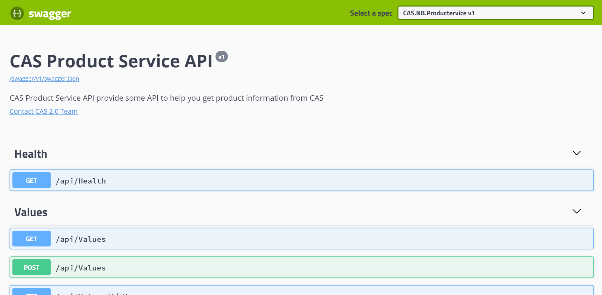
Task: Click the Contact CAS 2.0 Team link
Action: tap(44, 112)
